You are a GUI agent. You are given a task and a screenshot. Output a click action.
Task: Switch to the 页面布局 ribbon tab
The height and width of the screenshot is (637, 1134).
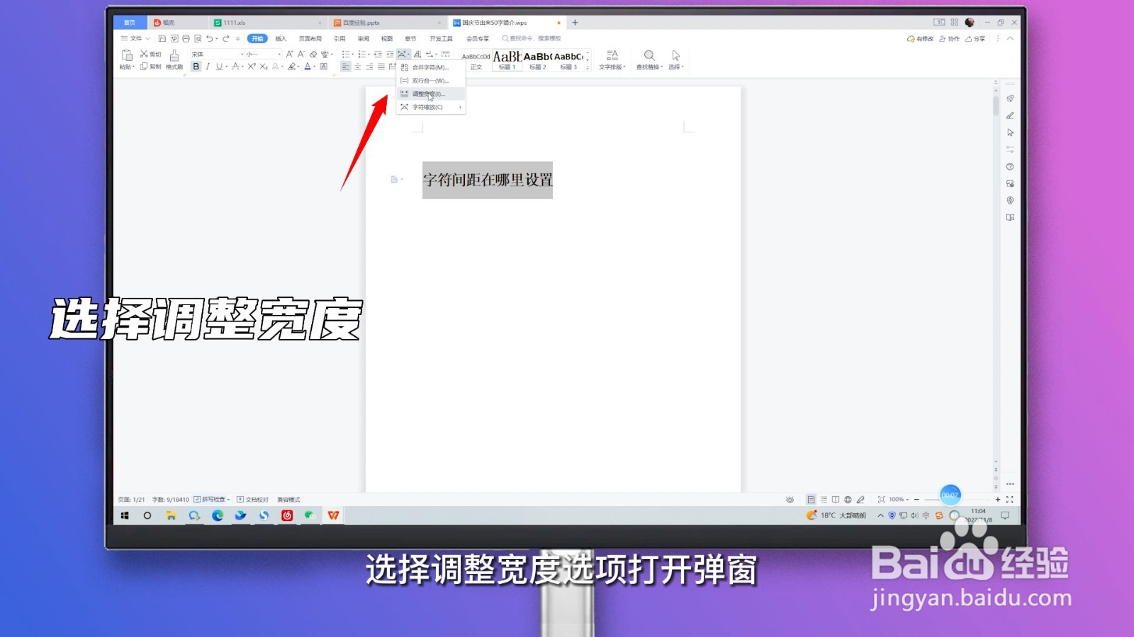click(x=310, y=39)
